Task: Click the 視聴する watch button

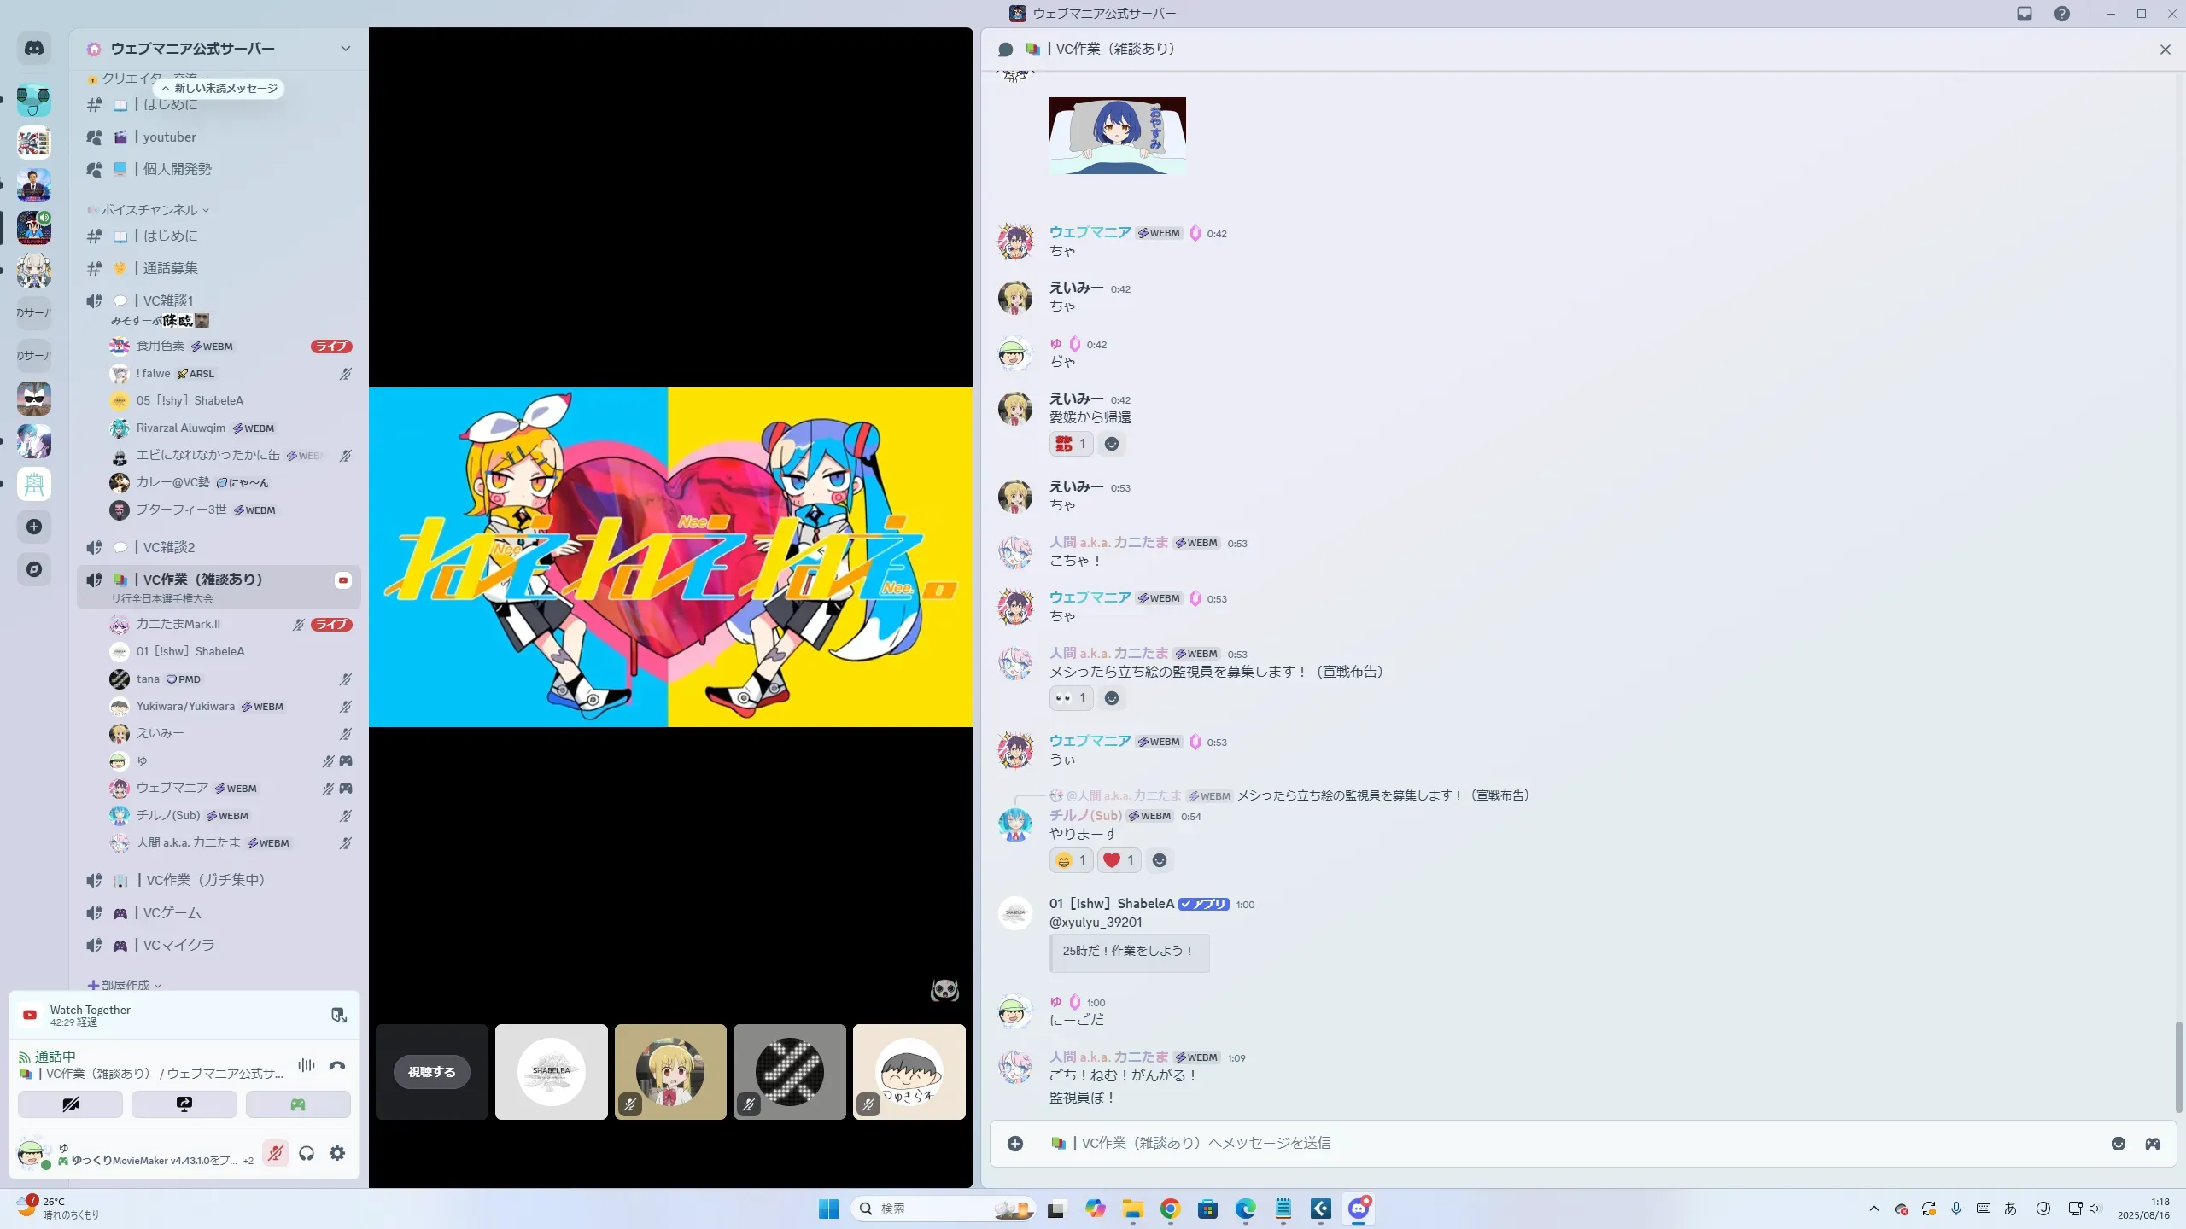Action: 431,1072
